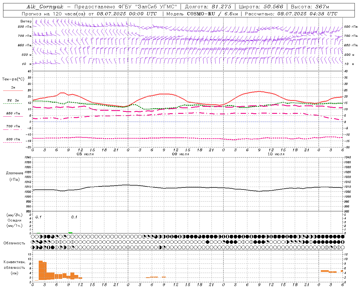Click the Td 2м legend label
The width and height of the screenshot is (359, 287).
[13, 100]
